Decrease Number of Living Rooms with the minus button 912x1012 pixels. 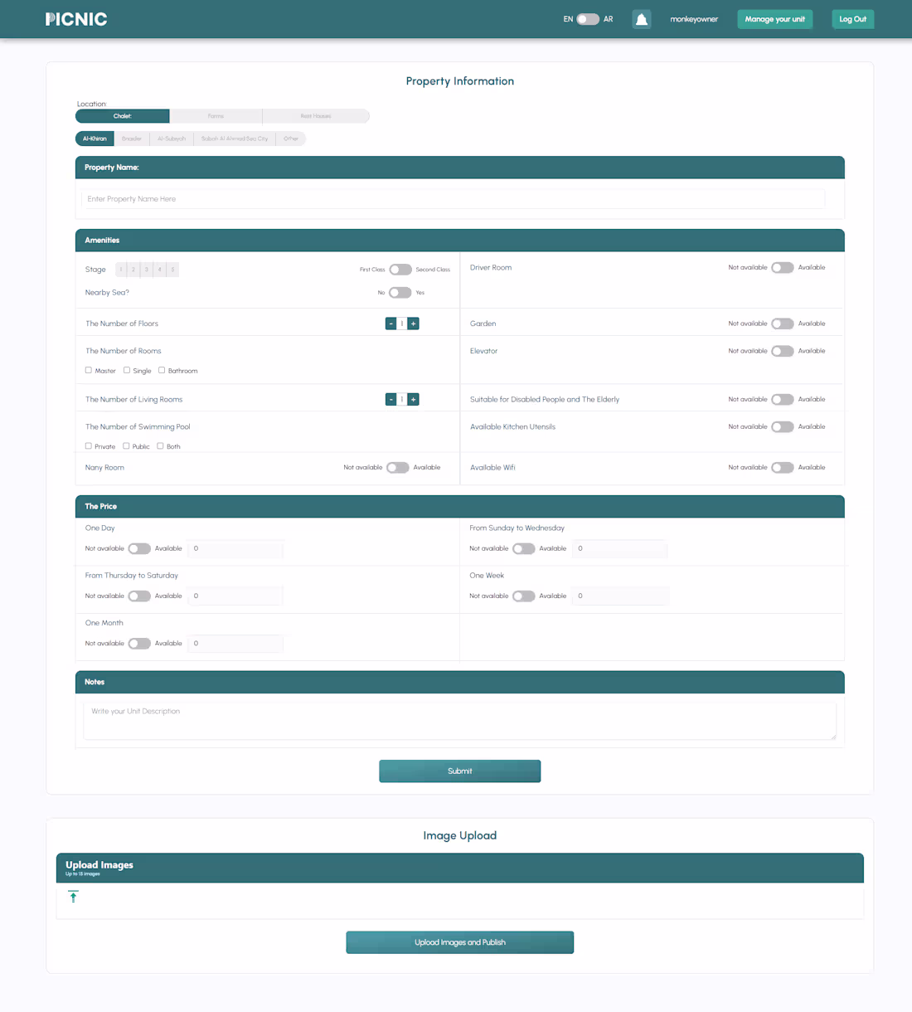[391, 399]
